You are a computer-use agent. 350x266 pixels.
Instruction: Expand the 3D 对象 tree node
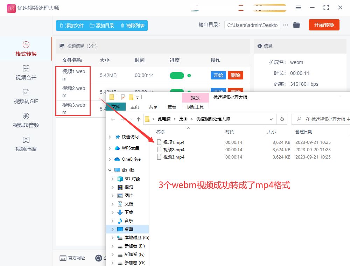click(x=112, y=179)
